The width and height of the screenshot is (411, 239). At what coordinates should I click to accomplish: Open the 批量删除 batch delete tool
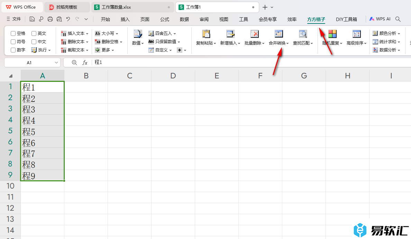point(254,38)
